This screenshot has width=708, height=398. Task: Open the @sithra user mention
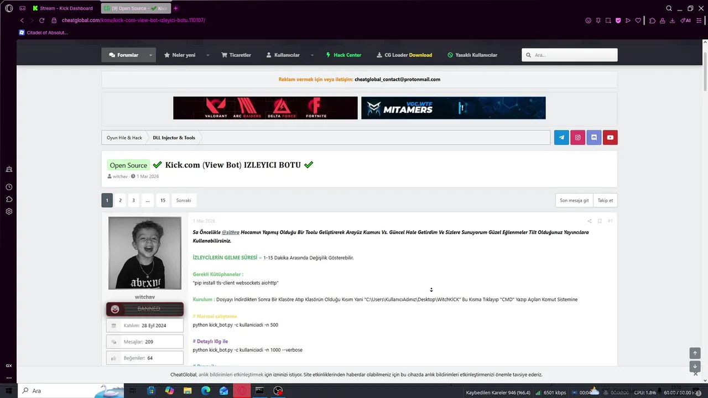pos(230,232)
